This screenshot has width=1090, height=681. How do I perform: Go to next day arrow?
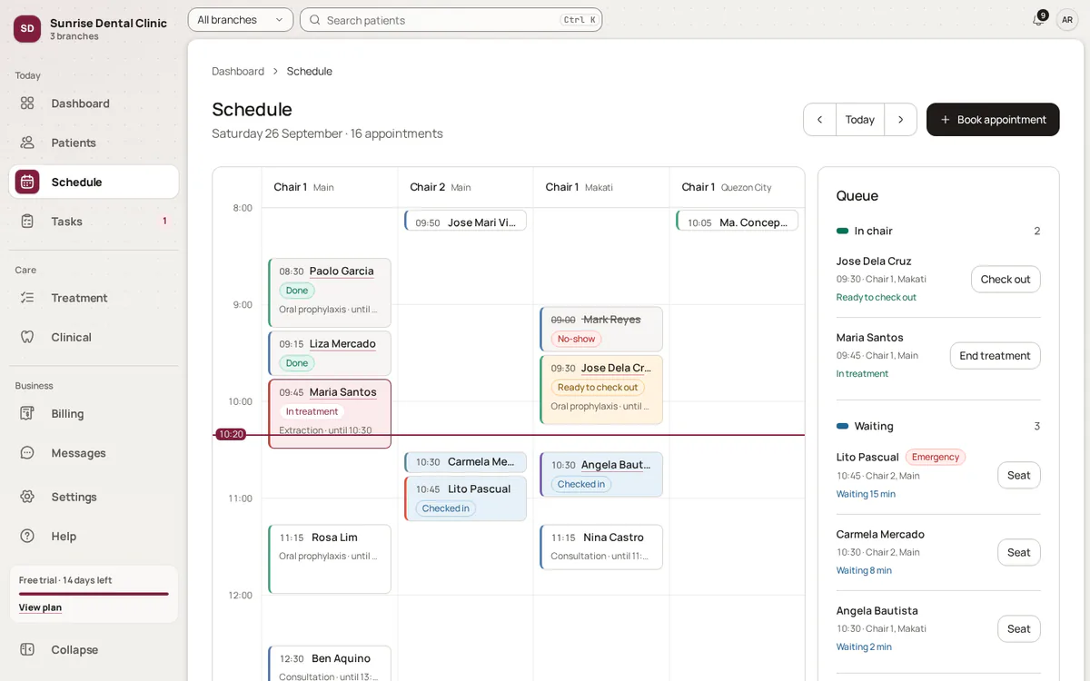click(900, 120)
